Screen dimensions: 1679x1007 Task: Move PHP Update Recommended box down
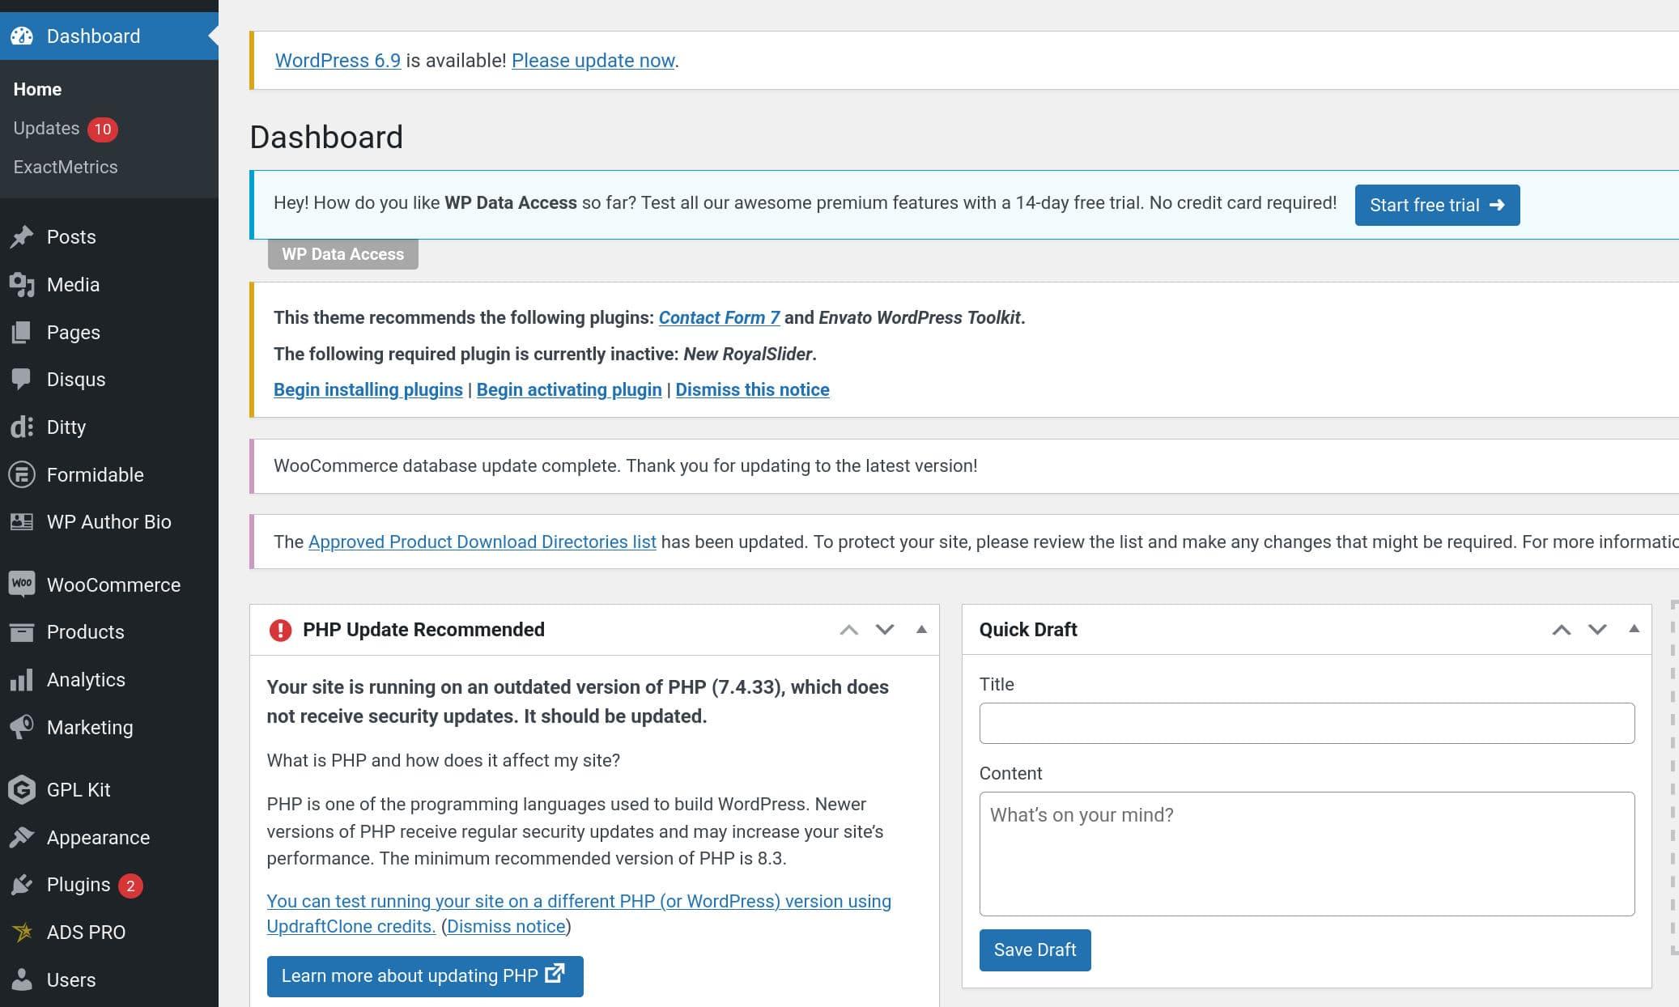[885, 629]
